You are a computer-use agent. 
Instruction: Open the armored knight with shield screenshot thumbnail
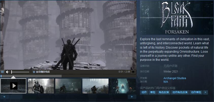pos(41,86)
